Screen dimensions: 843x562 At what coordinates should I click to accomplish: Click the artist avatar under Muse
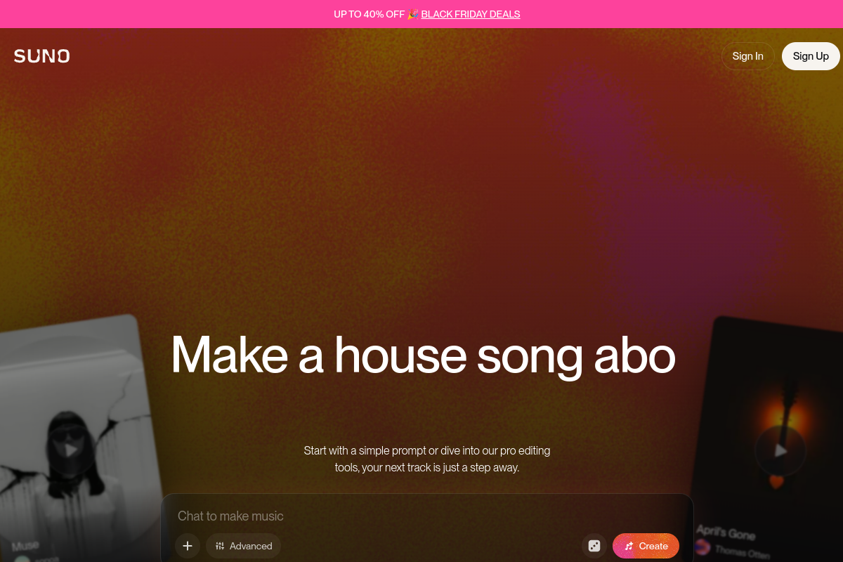pyautogui.click(x=23, y=559)
